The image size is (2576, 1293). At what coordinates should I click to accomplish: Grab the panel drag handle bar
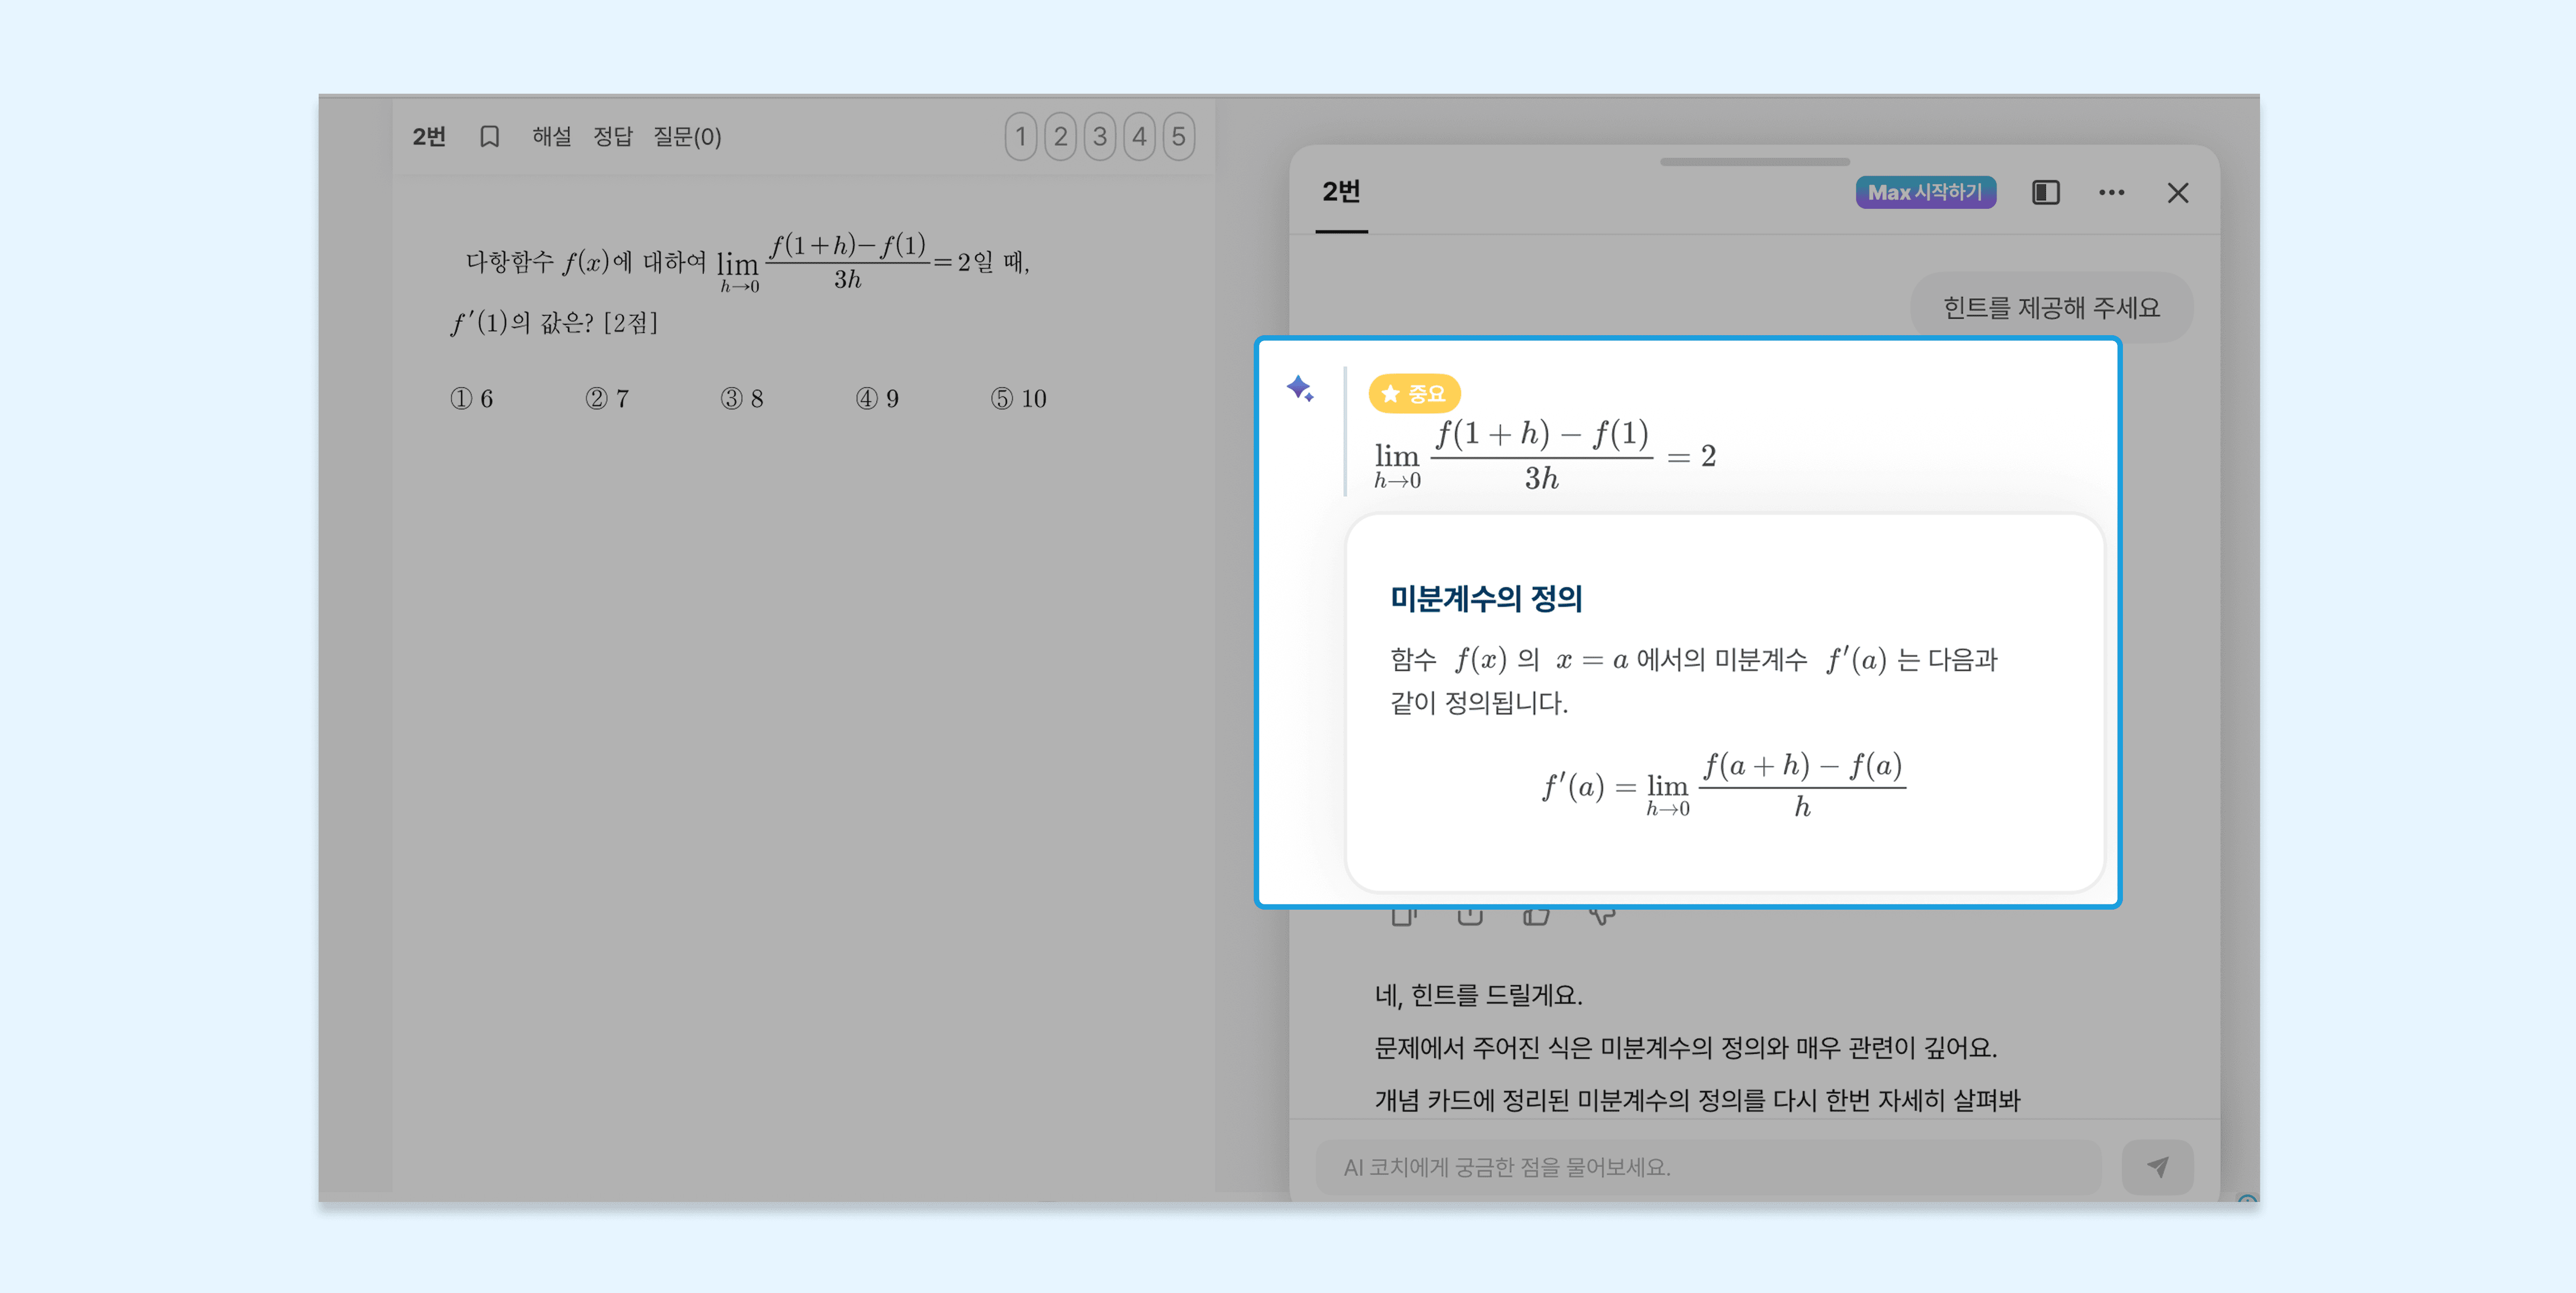coord(1754,161)
